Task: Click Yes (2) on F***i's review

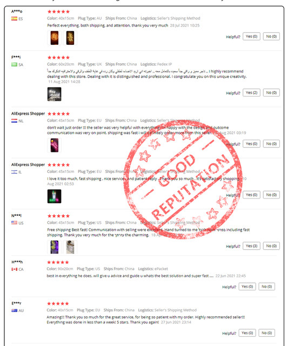Action: pyautogui.click(x=251, y=92)
